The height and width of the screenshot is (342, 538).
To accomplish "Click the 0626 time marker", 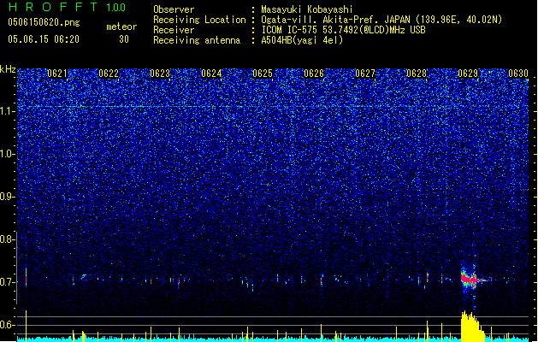I will [314, 74].
